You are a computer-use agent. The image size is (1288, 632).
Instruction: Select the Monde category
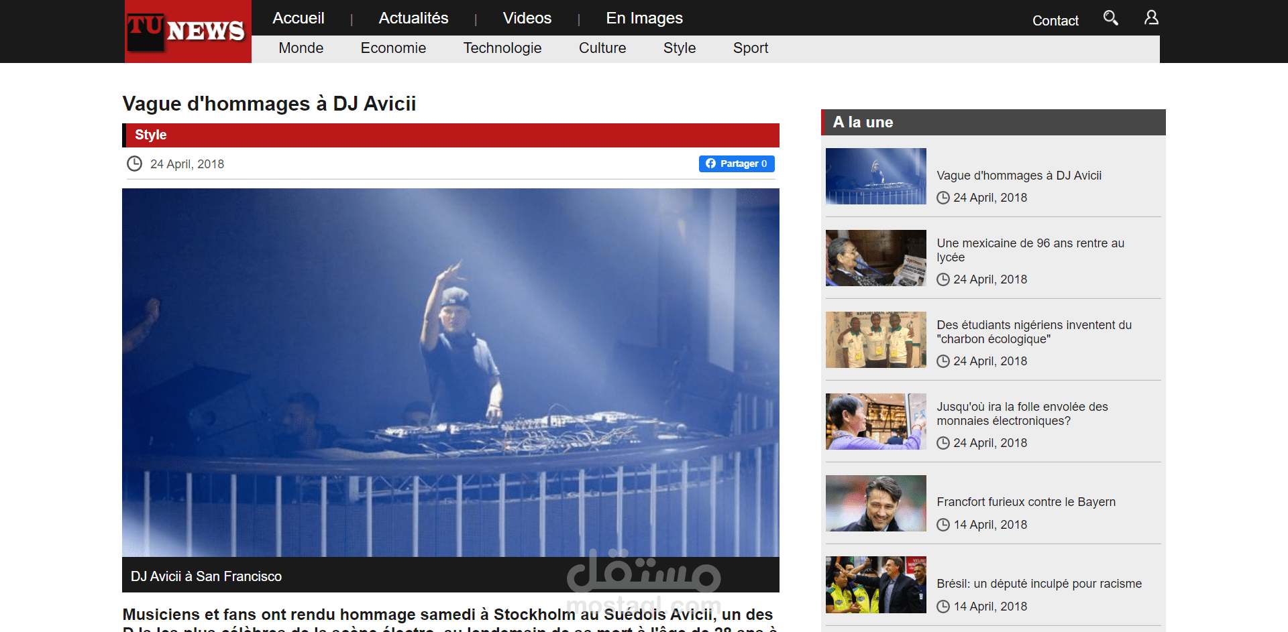[x=301, y=48]
